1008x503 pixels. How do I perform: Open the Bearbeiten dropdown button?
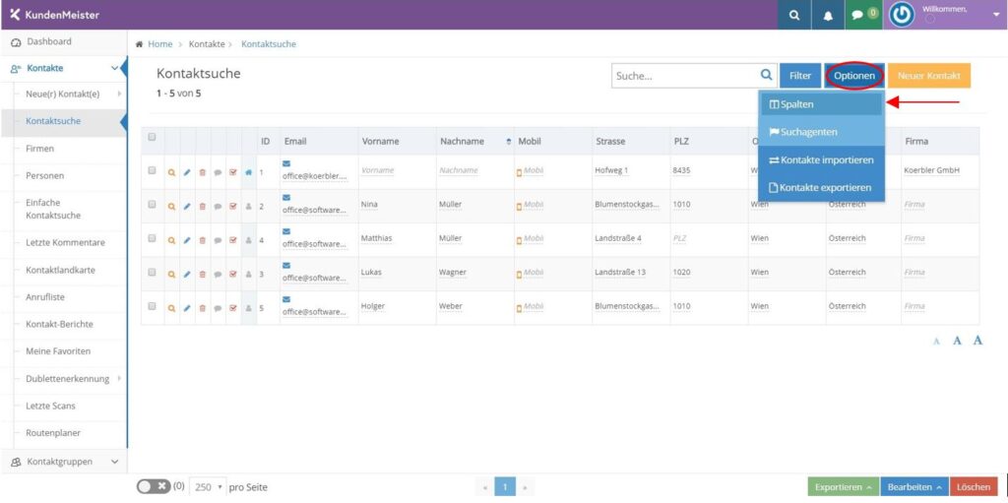pyautogui.click(x=914, y=487)
